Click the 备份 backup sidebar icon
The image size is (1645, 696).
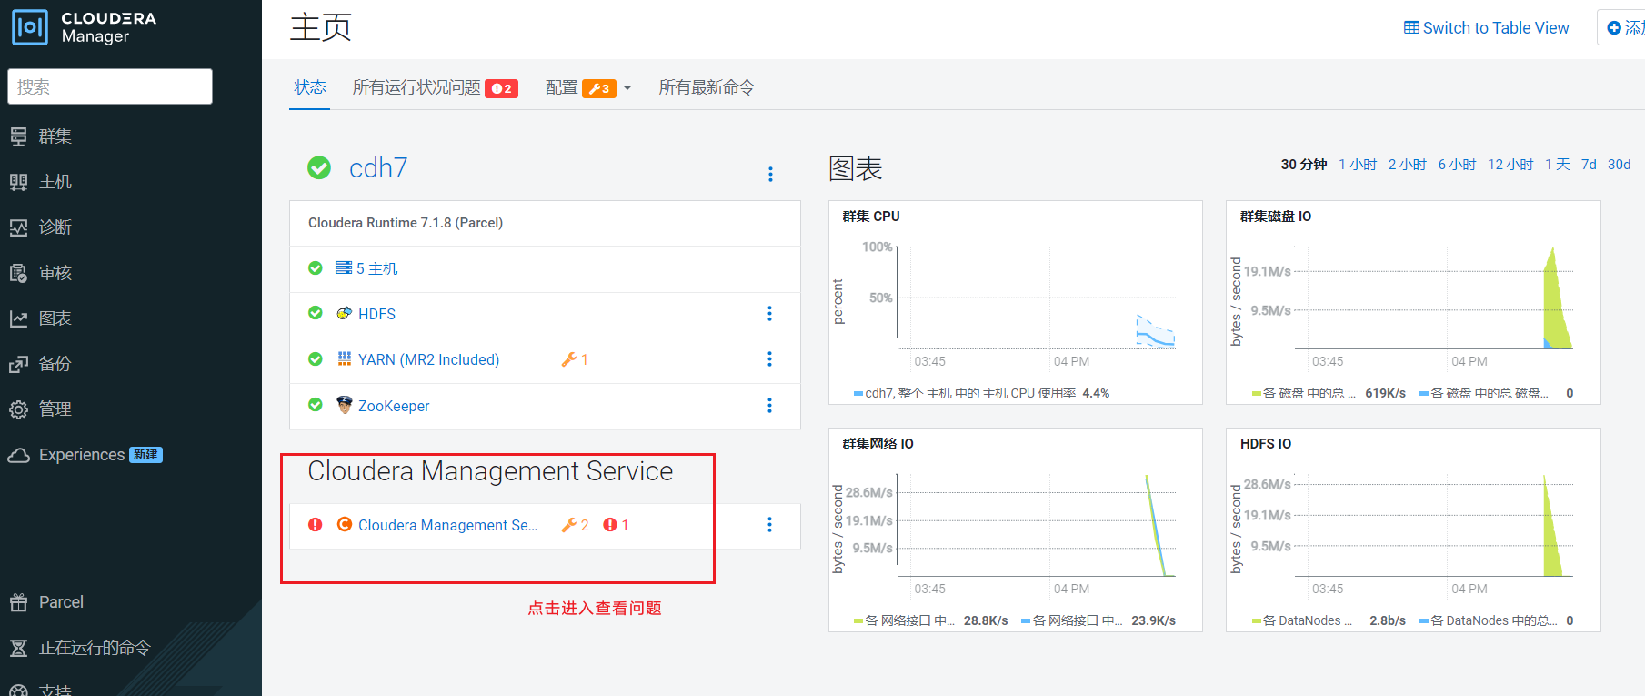point(18,364)
